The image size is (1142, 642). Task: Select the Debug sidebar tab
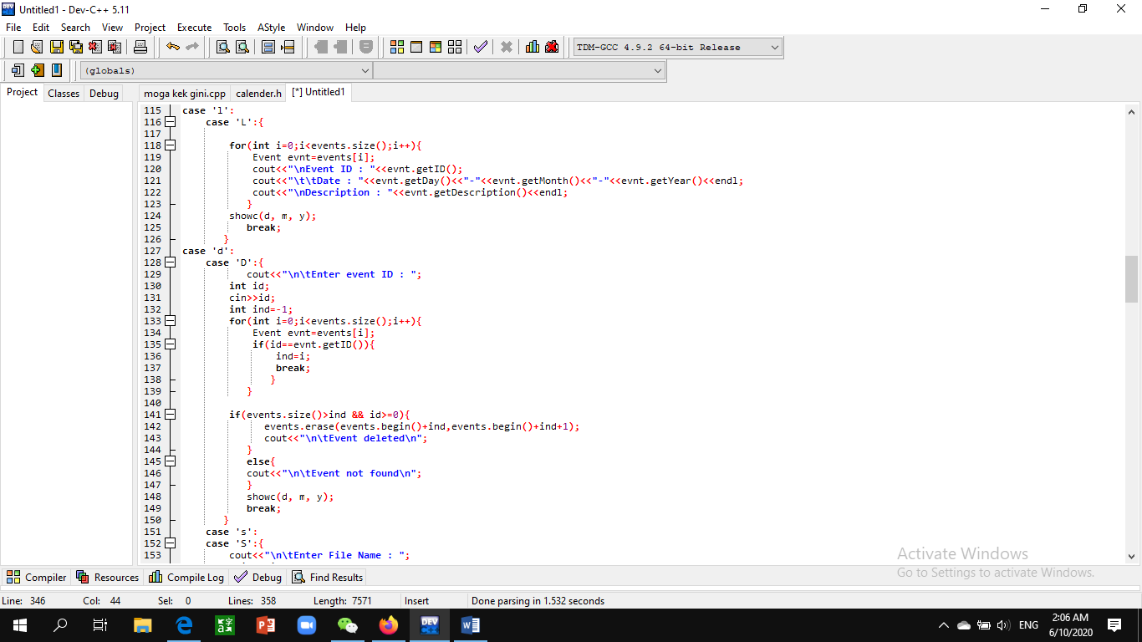tap(104, 94)
